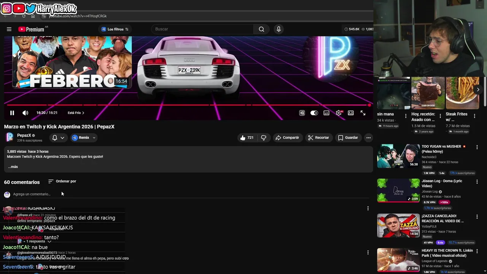Open options for Steak Frites video
The height and width of the screenshot is (274, 487).
click(x=474, y=116)
